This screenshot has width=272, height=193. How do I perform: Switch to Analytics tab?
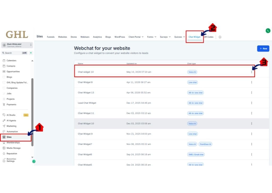(x=97, y=37)
